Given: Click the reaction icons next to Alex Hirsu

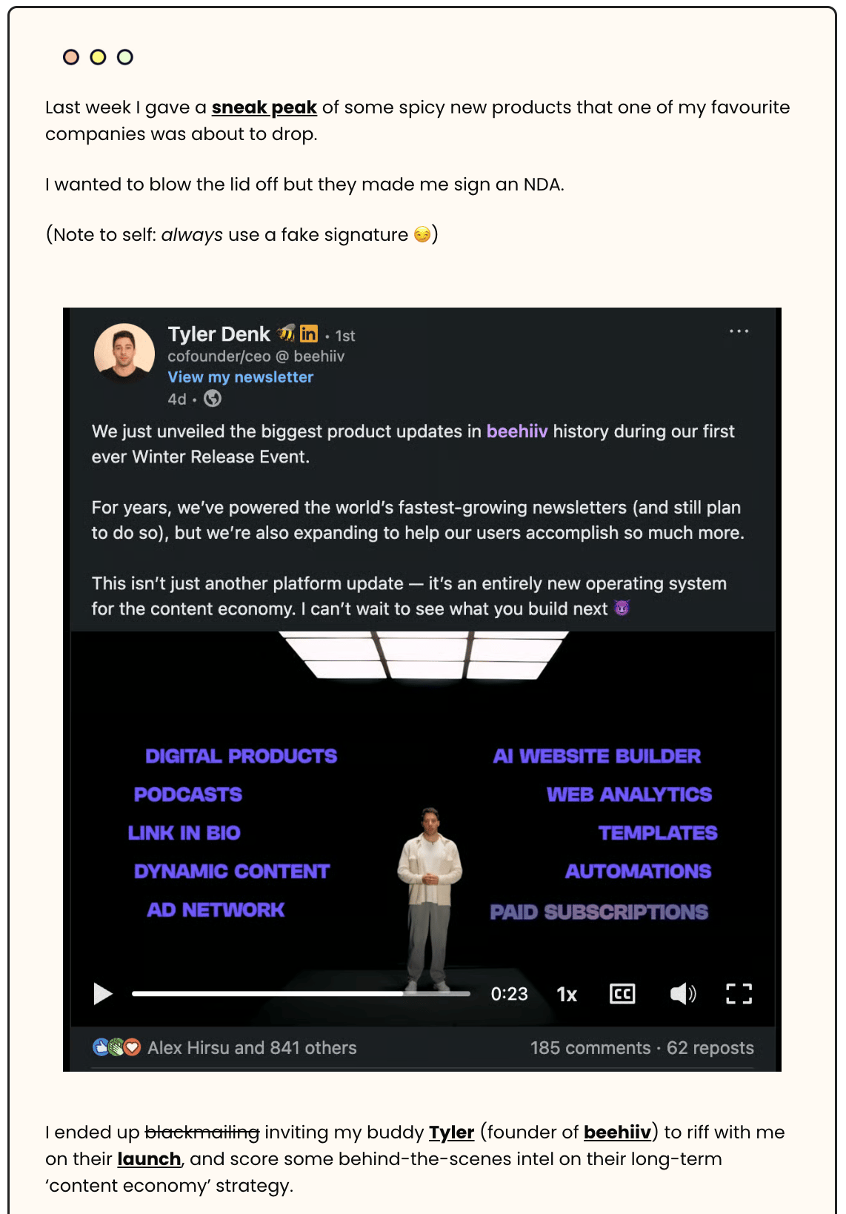Looking at the screenshot, I should click(x=117, y=1047).
